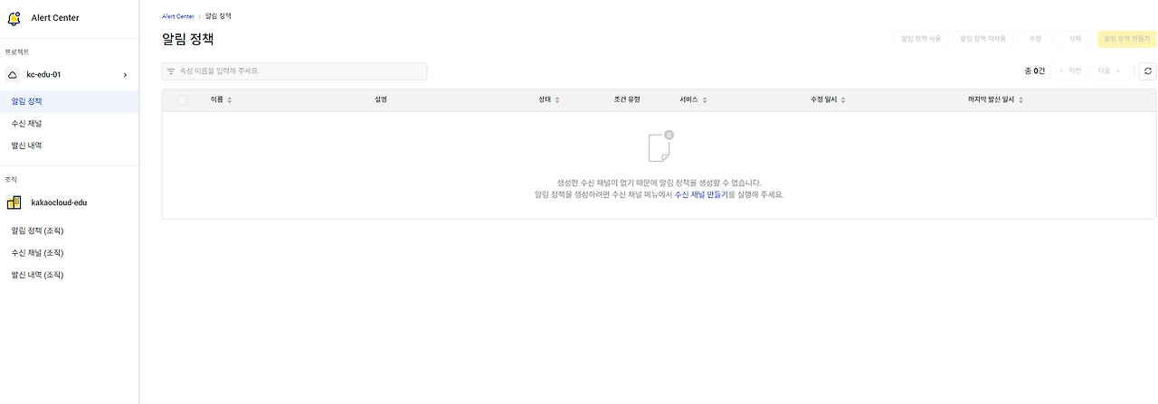Go to the 다음 page
Screen dimensions: 1158x404
point(1109,70)
